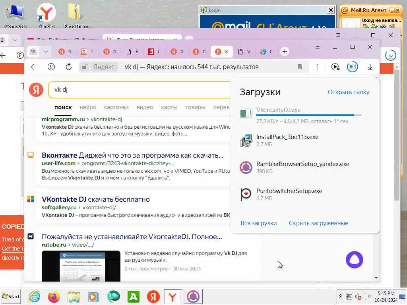This screenshot has width=407, height=305.
Task: Expand the tab list dropdown in background browser
Action: [x=15, y=40]
